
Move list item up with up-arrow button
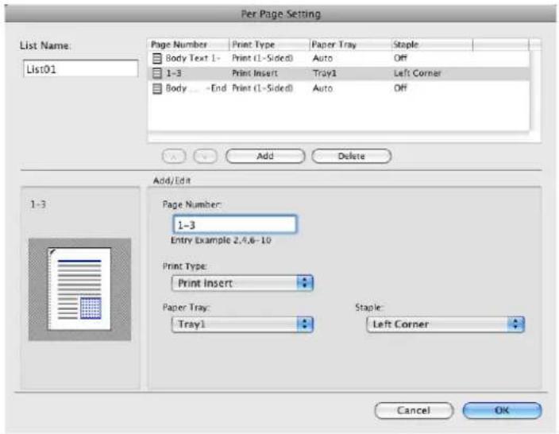click(x=174, y=157)
